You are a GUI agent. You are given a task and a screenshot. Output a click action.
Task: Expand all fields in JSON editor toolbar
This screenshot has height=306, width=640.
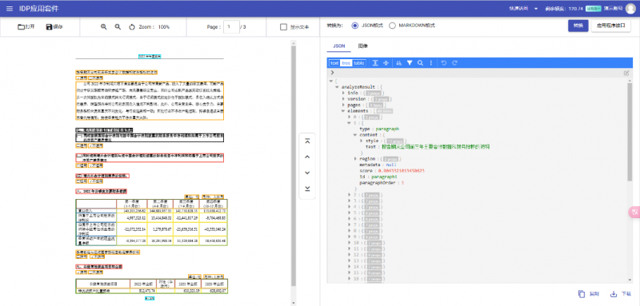375,63
